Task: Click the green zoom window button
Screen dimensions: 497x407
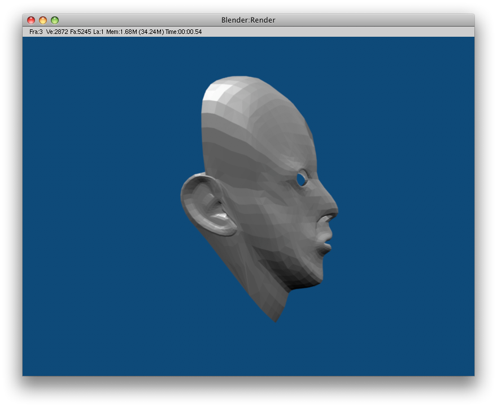Action: (x=55, y=20)
